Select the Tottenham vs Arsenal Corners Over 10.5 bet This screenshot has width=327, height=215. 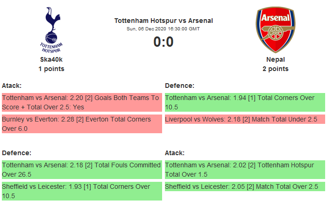245,102
